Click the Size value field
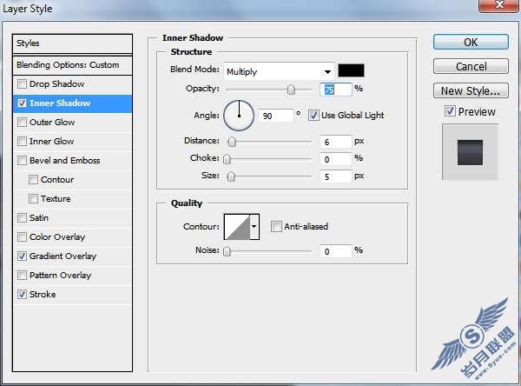The image size is (521, 386). click(335, 176)
